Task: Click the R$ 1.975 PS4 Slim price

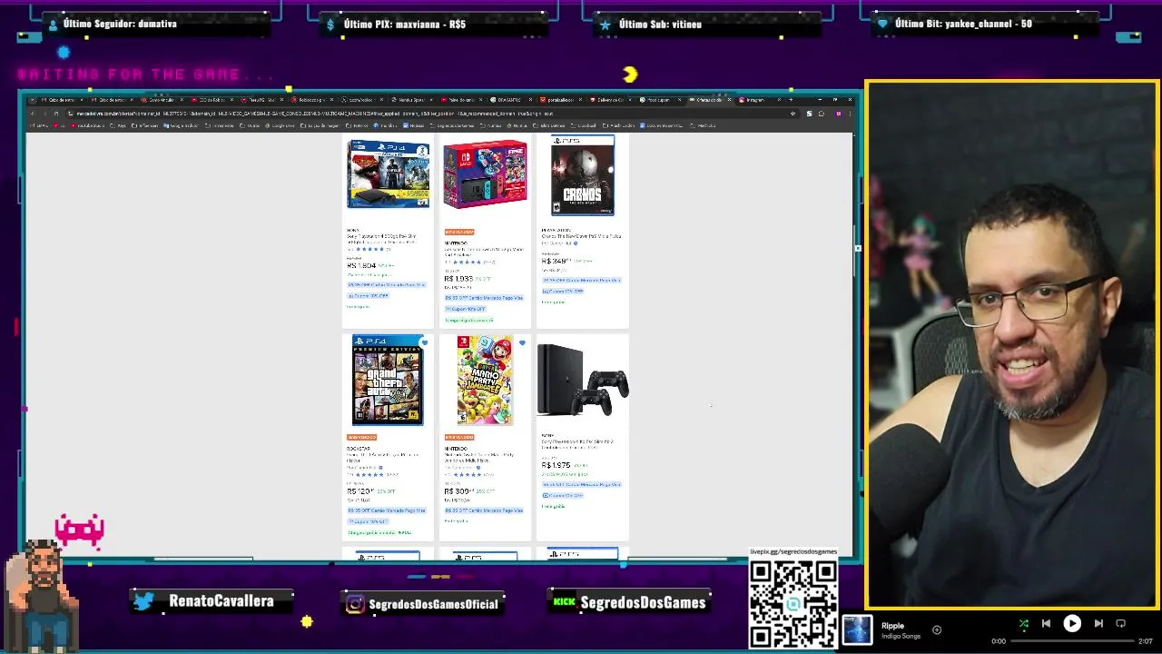Action: [556, 465]
